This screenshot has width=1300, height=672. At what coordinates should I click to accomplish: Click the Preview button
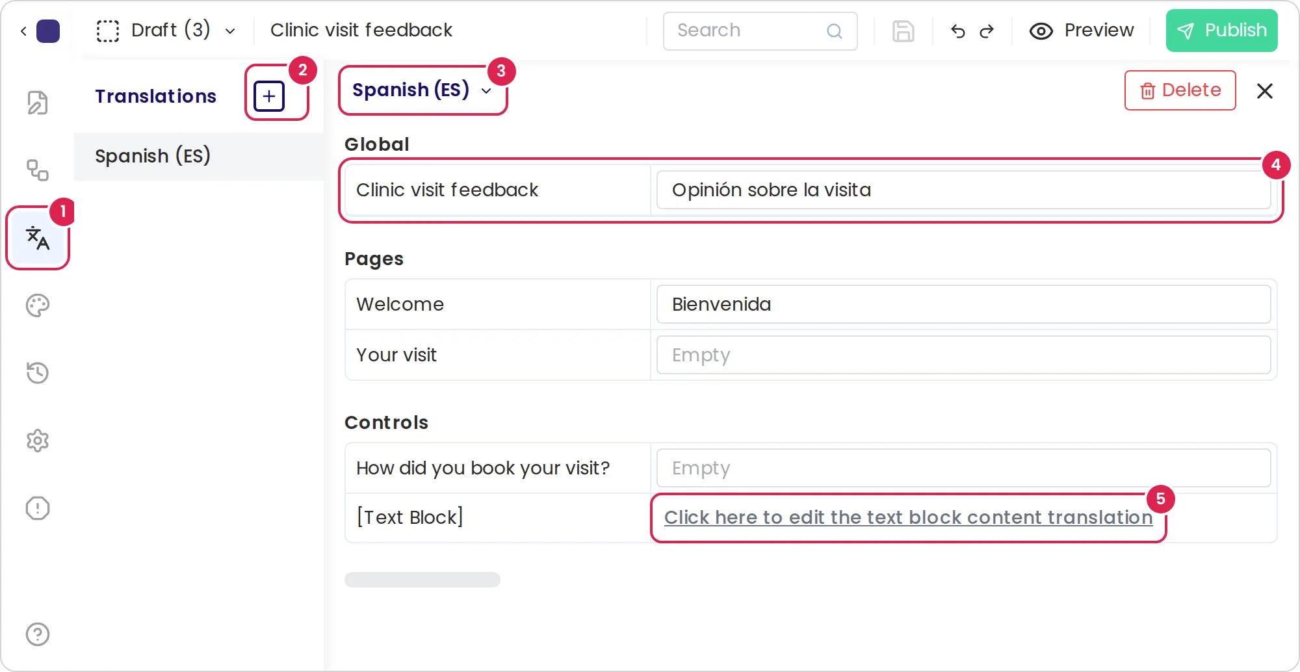[1082, 31]
